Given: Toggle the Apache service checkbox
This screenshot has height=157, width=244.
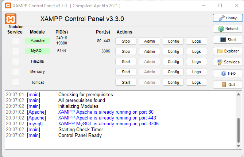Looking at the screenshot, I should (x=16, y=41).
